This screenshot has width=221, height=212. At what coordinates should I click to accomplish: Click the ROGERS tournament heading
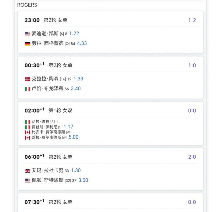click(27, 5)
